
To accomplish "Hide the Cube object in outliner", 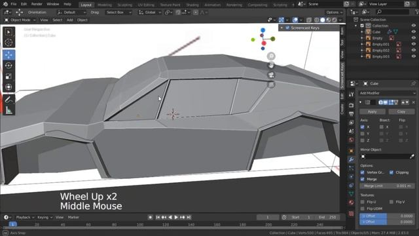I will pos(413,32).
